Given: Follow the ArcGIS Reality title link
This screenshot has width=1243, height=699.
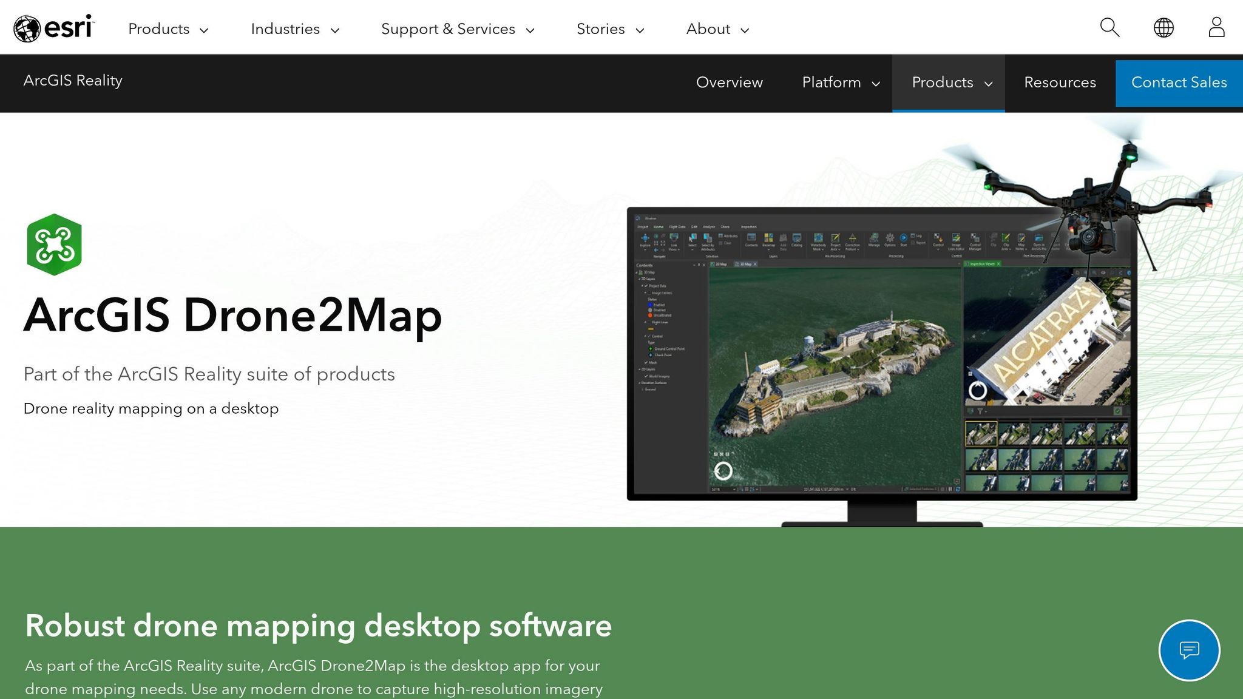Looking at the screenshot, I should tap(73, 81).
